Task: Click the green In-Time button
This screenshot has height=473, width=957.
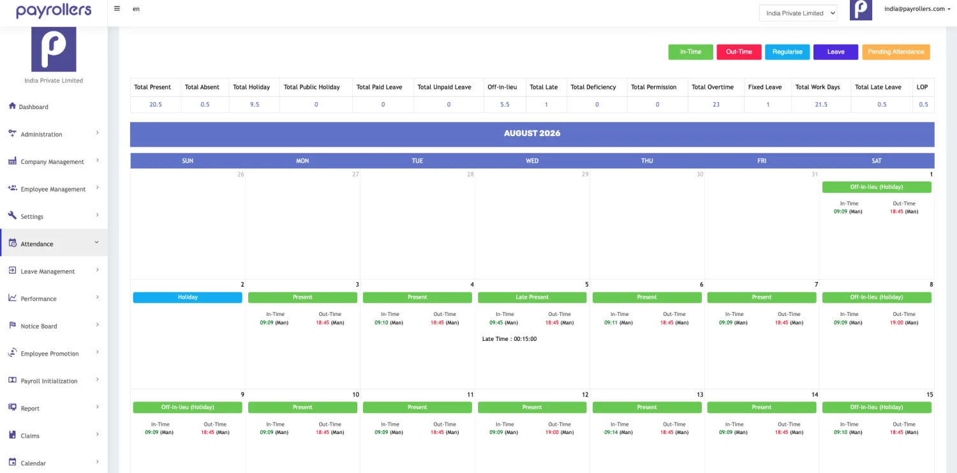Action: tap(690, 52)
